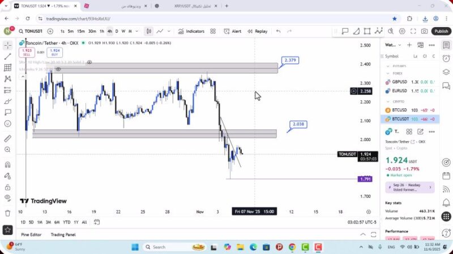
Task: Click the Alerts clock icon in right sidebar
Action: click(446, 58)
